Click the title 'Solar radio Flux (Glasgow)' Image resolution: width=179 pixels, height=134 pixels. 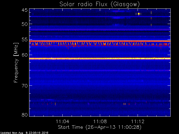100,4
